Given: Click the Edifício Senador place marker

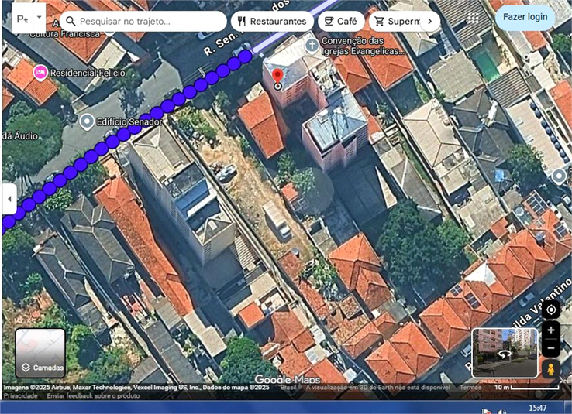Looking at the screenshot, I should 87,121.
